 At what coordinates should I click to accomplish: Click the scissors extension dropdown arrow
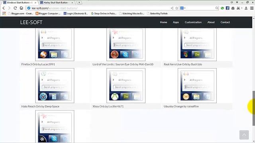242,8
